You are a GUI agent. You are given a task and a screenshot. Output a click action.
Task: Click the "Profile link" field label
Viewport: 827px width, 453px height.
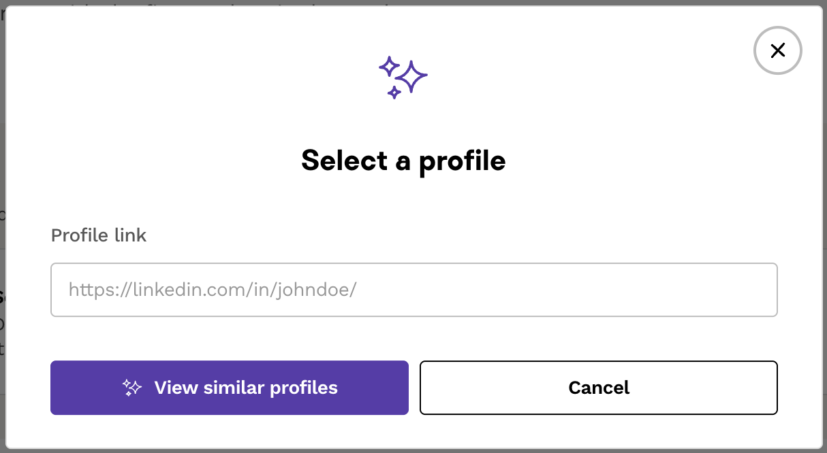[x=99, y=235]
